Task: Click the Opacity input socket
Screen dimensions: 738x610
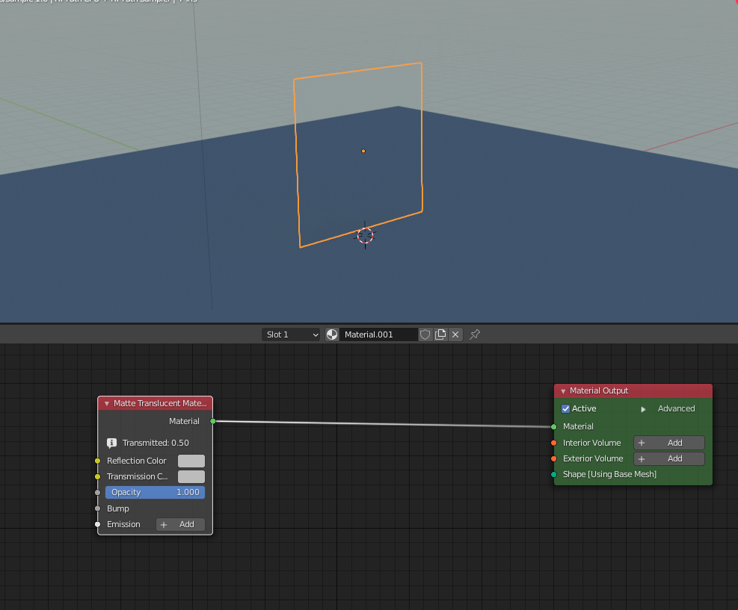Action: (x=97, y=493)
